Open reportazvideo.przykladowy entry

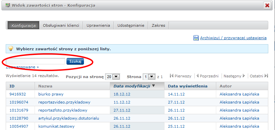[64, 102]
